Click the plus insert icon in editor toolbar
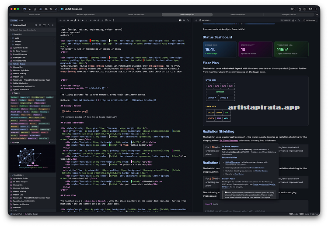Screen dimensions: 328x226 79,20
